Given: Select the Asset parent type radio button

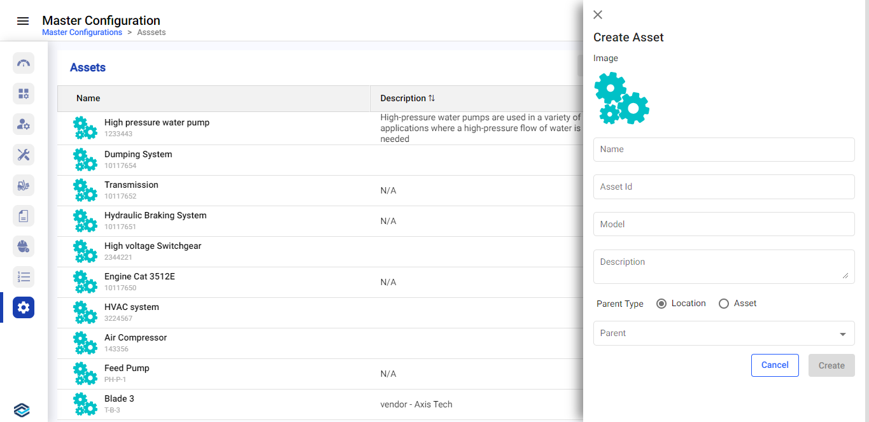Looking at the screenshot, I should (x=724, y=304).
